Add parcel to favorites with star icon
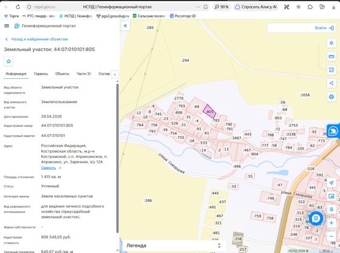Viewport: 340px width, 253px height. [8, 61]
